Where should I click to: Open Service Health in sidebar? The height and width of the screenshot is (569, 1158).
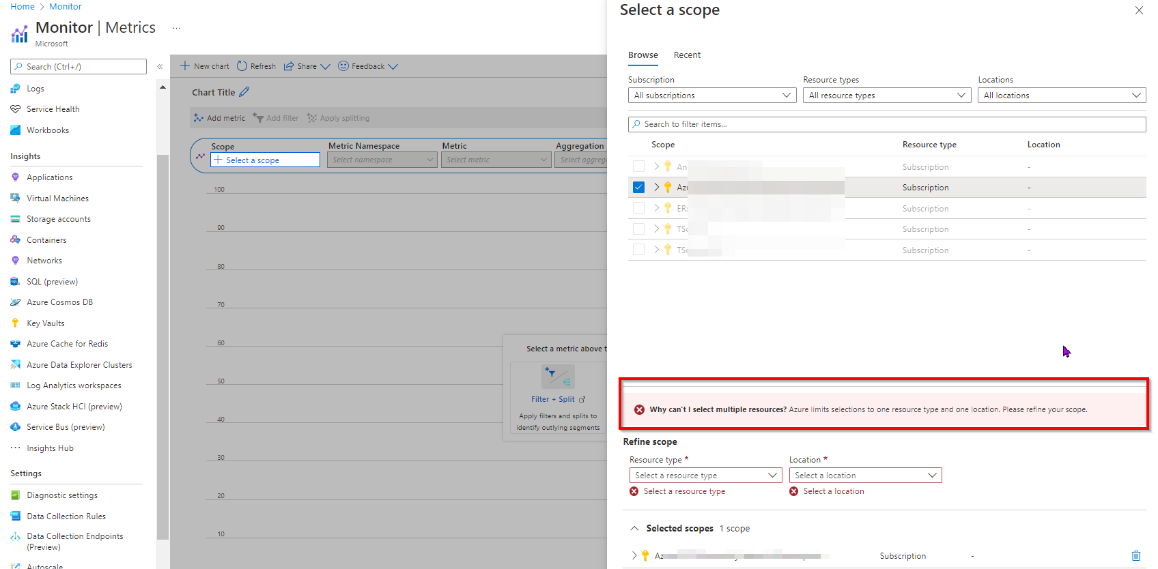53,109
